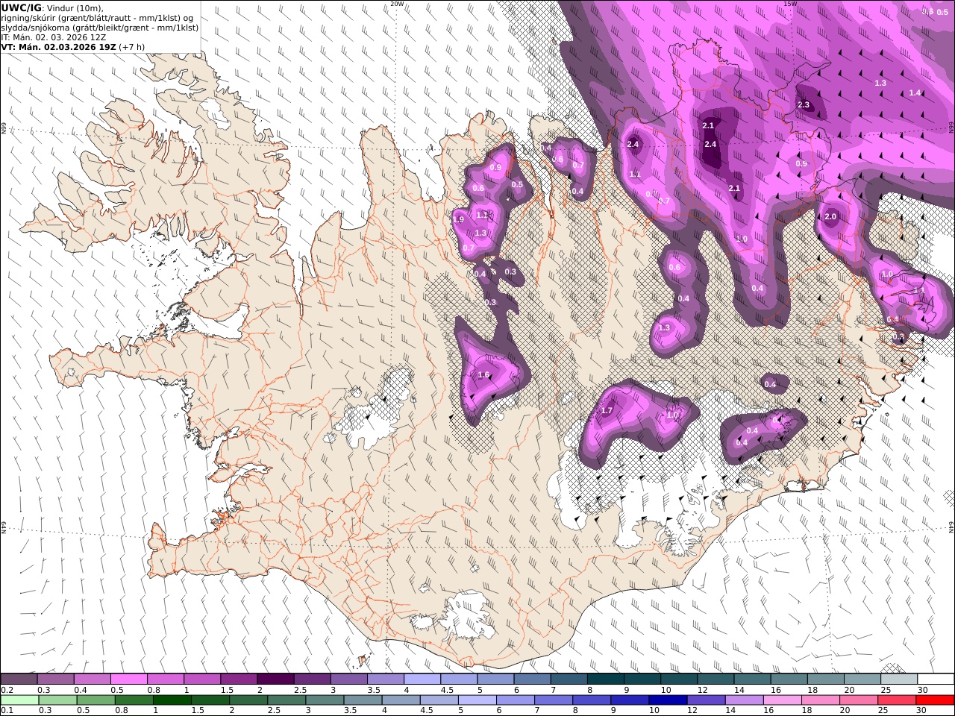Click the slate blue 6–7 snow legend swatch
Screen dimensions: 955x716
(x=532, y=679)
